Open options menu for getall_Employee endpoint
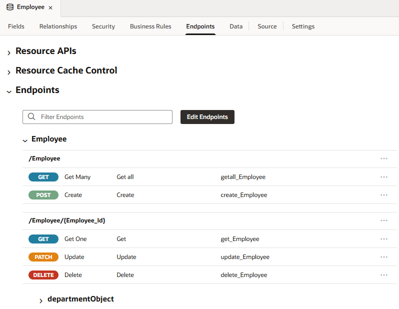399x309 pixels. click(x=384, y=177)
